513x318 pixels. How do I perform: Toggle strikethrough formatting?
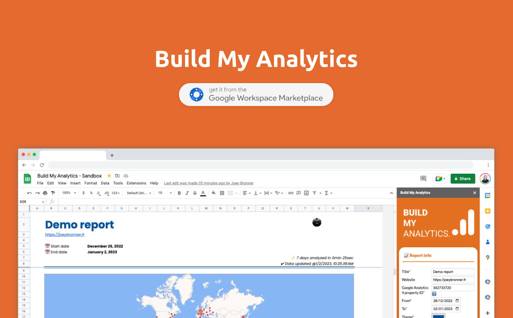195,193
